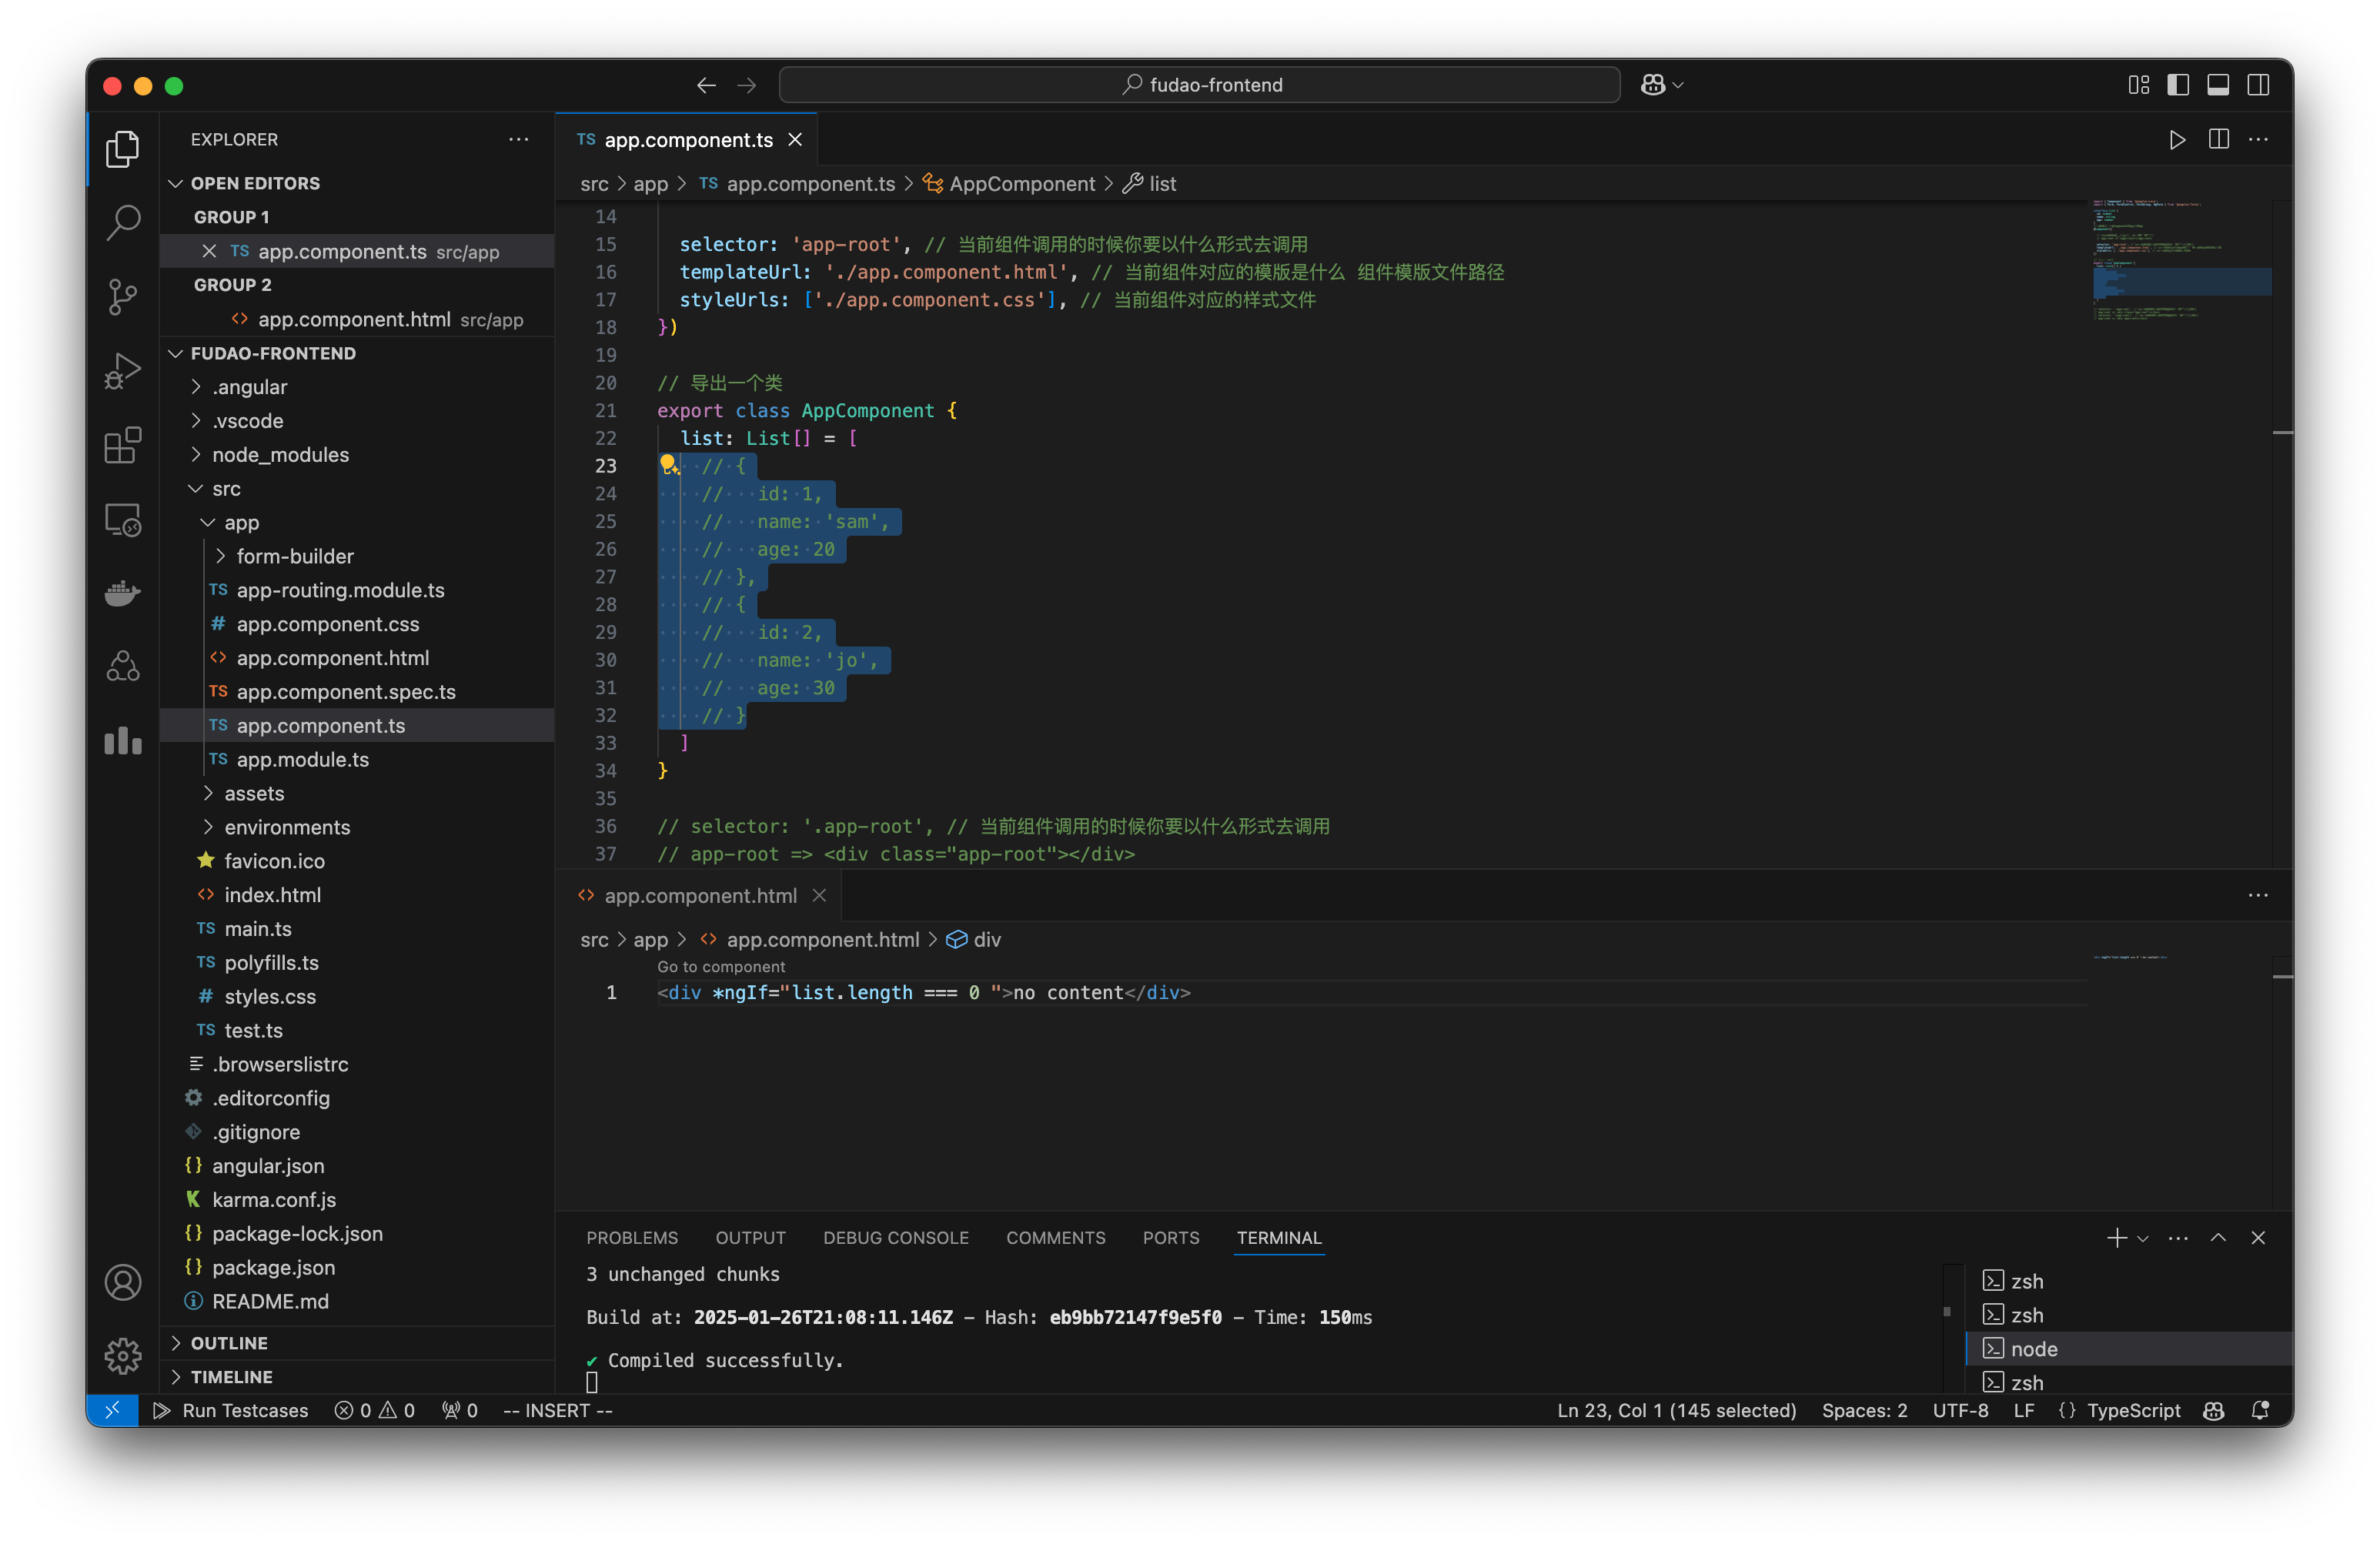Toggle the secondary sidebar icon

(2259, 85)
